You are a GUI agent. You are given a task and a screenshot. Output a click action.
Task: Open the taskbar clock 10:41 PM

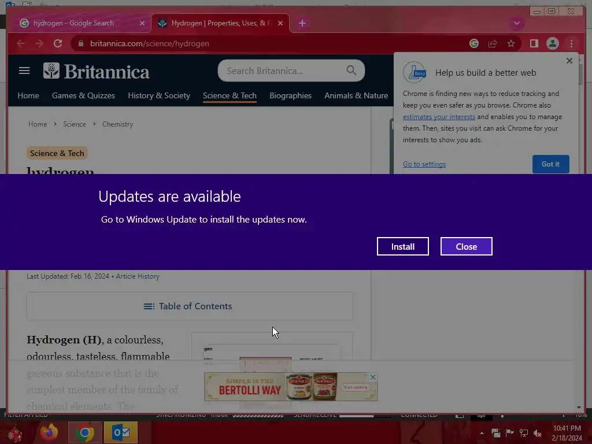coord(567,433)
